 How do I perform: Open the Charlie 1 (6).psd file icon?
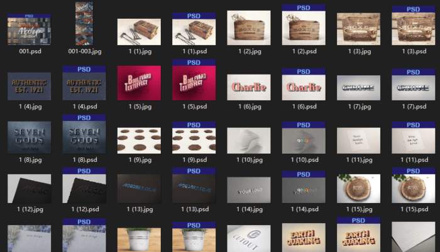point(304,85)
